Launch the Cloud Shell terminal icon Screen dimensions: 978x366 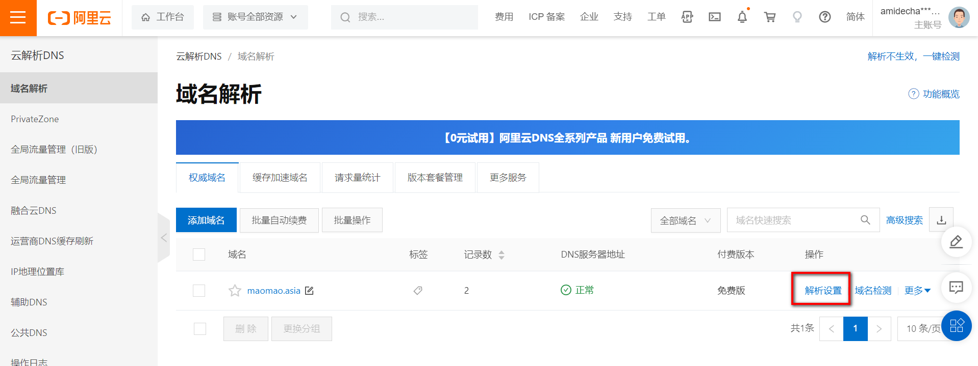tap(715, 17)
